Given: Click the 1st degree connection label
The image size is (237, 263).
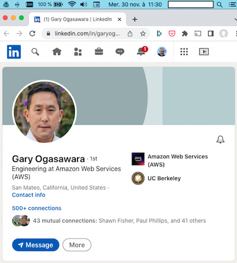Looking at the screenshot, I should tap(94, 159).
